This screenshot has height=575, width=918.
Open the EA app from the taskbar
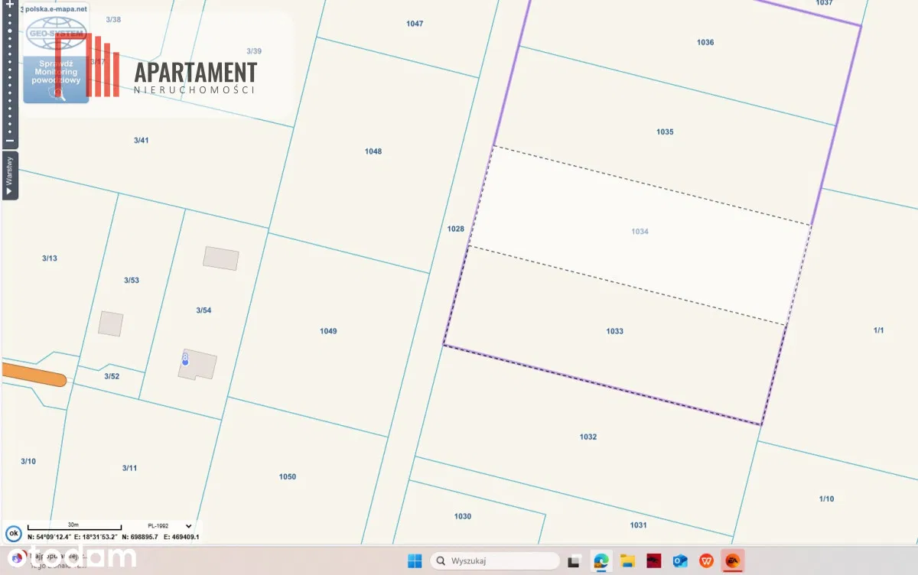[733, 561]
